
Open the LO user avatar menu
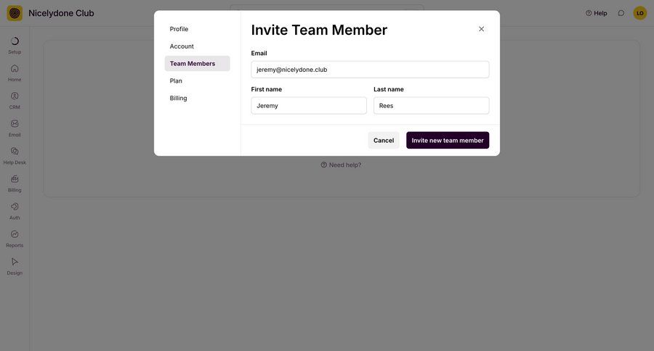pyautogui.click(x=639, y=13)
